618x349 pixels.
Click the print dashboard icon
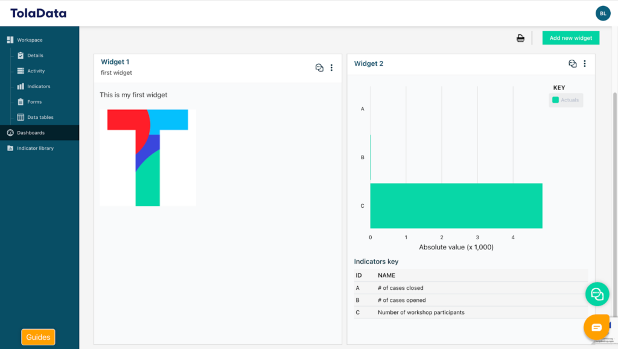tap(520, 38)
